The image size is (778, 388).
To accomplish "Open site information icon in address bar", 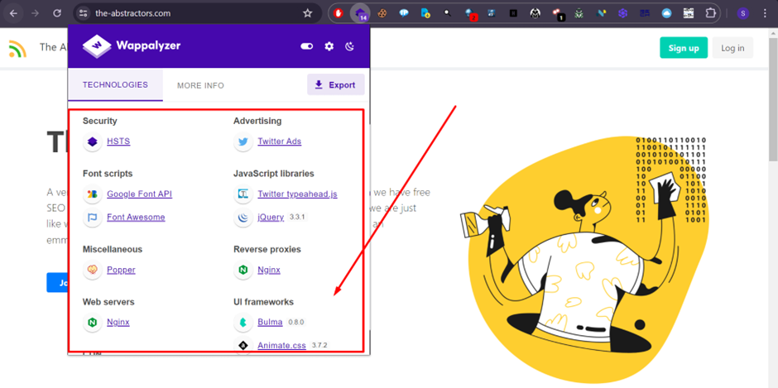I will pos(84,13).
